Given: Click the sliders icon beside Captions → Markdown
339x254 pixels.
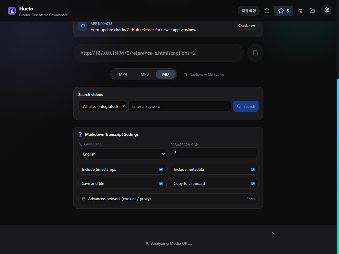Looking at the screenshot, I should point(186,74).
